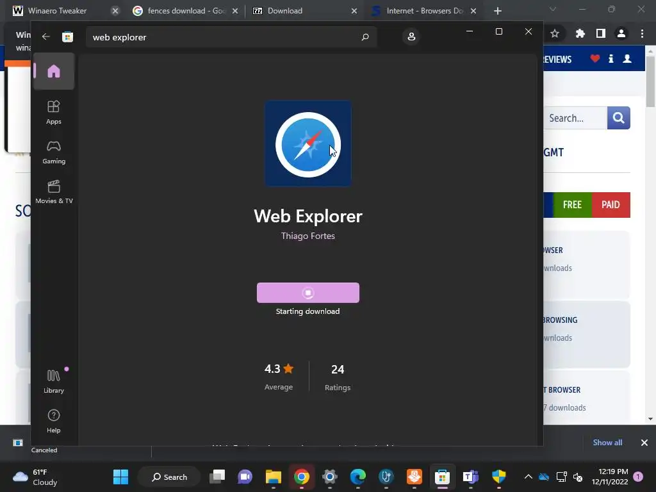Bookmark this page with star icon

(555, 33)
